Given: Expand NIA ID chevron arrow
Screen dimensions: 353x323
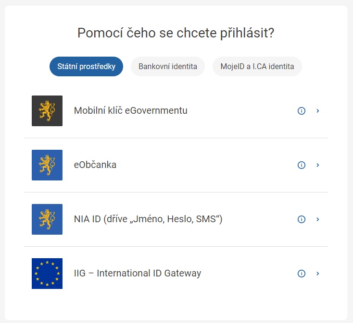Looking at the screenshot, I should [x=318, y=219].
